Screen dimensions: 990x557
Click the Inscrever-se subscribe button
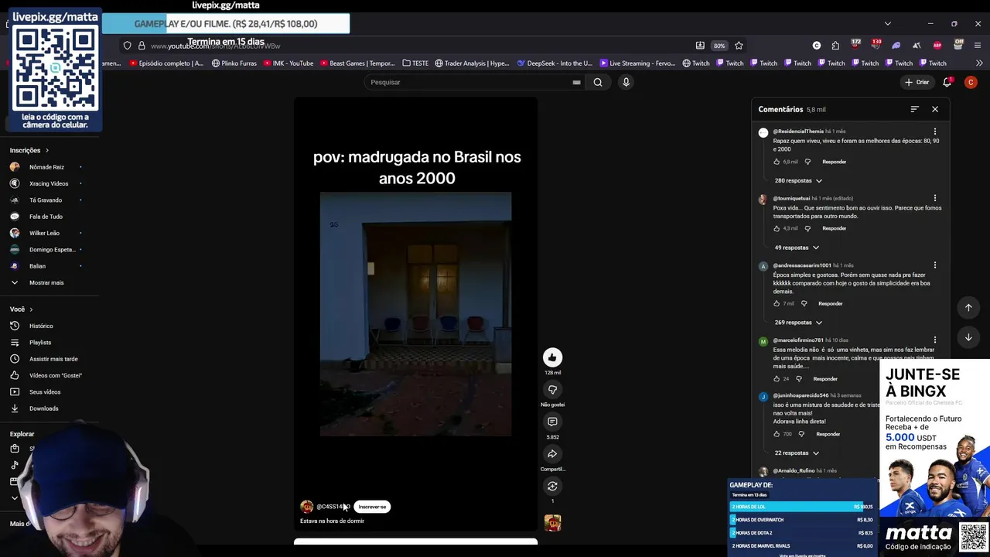tap(372, 507)
